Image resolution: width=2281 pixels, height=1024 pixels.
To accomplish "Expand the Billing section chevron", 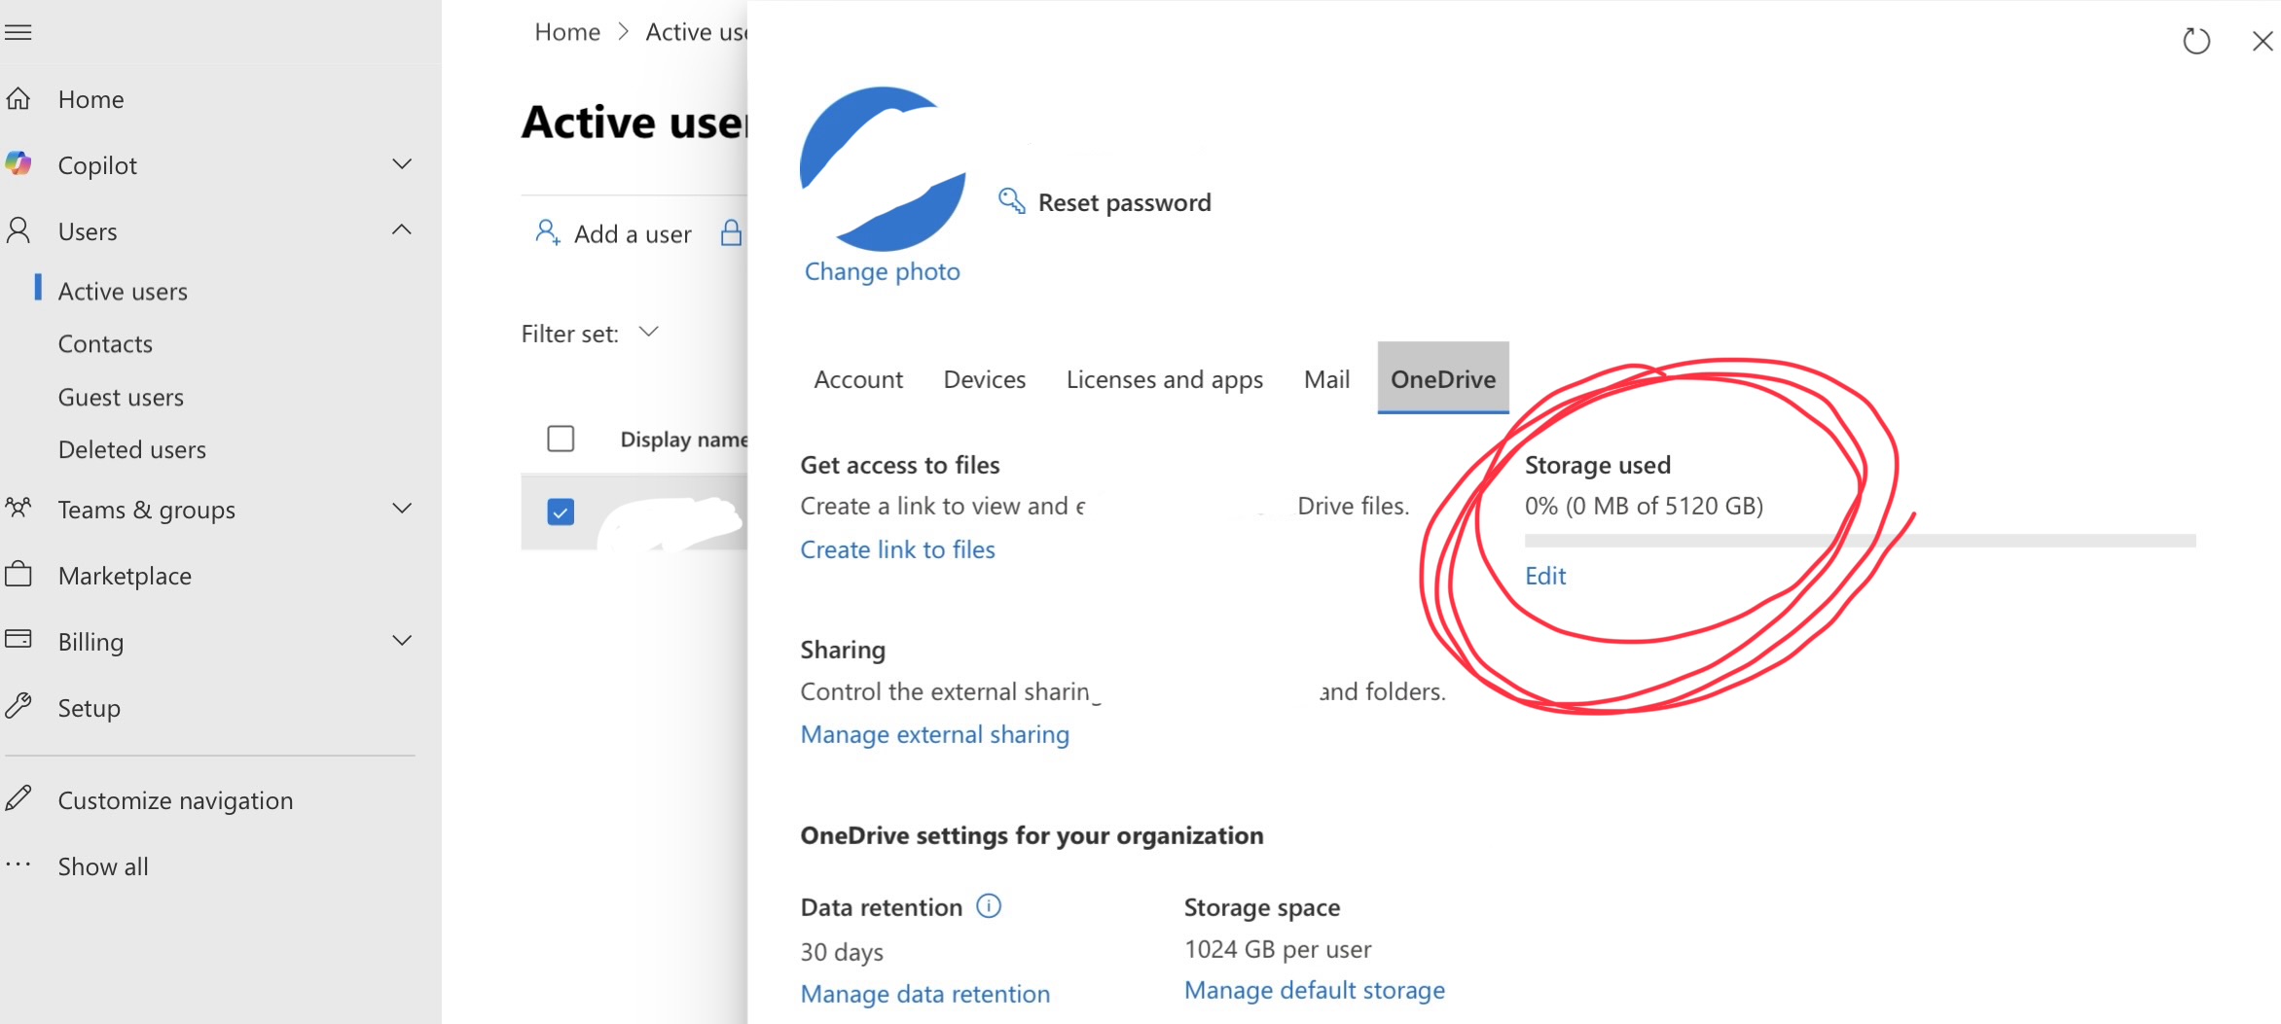I will click(x=401, y=641).
